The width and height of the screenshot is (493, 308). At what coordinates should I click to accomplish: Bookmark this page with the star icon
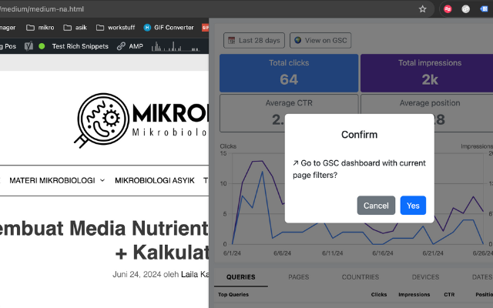click(423, 9)
